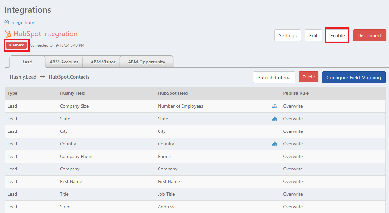Enable the HubSpot integration

337,35
